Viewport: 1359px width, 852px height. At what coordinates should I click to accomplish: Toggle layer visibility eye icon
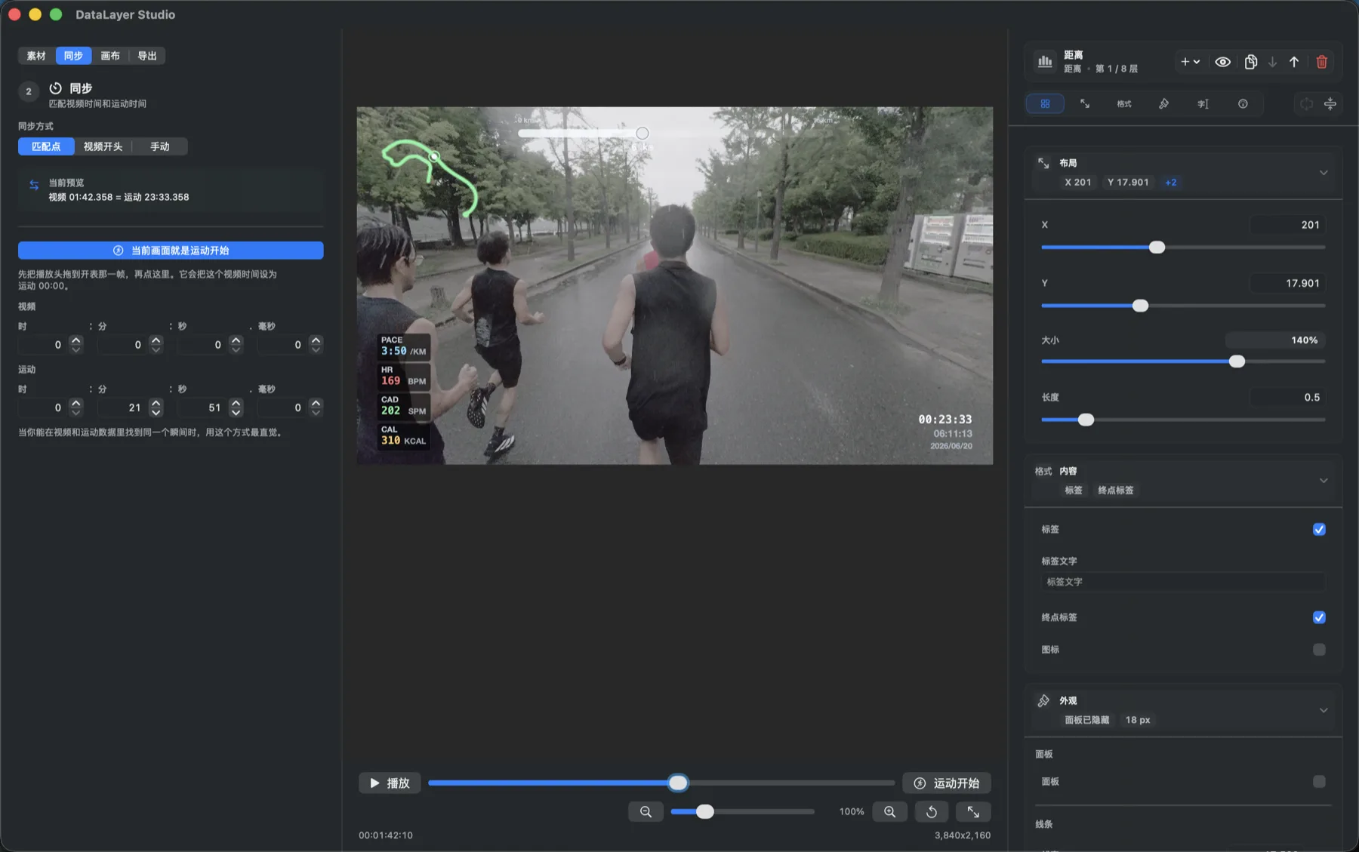click(1222, 62)
